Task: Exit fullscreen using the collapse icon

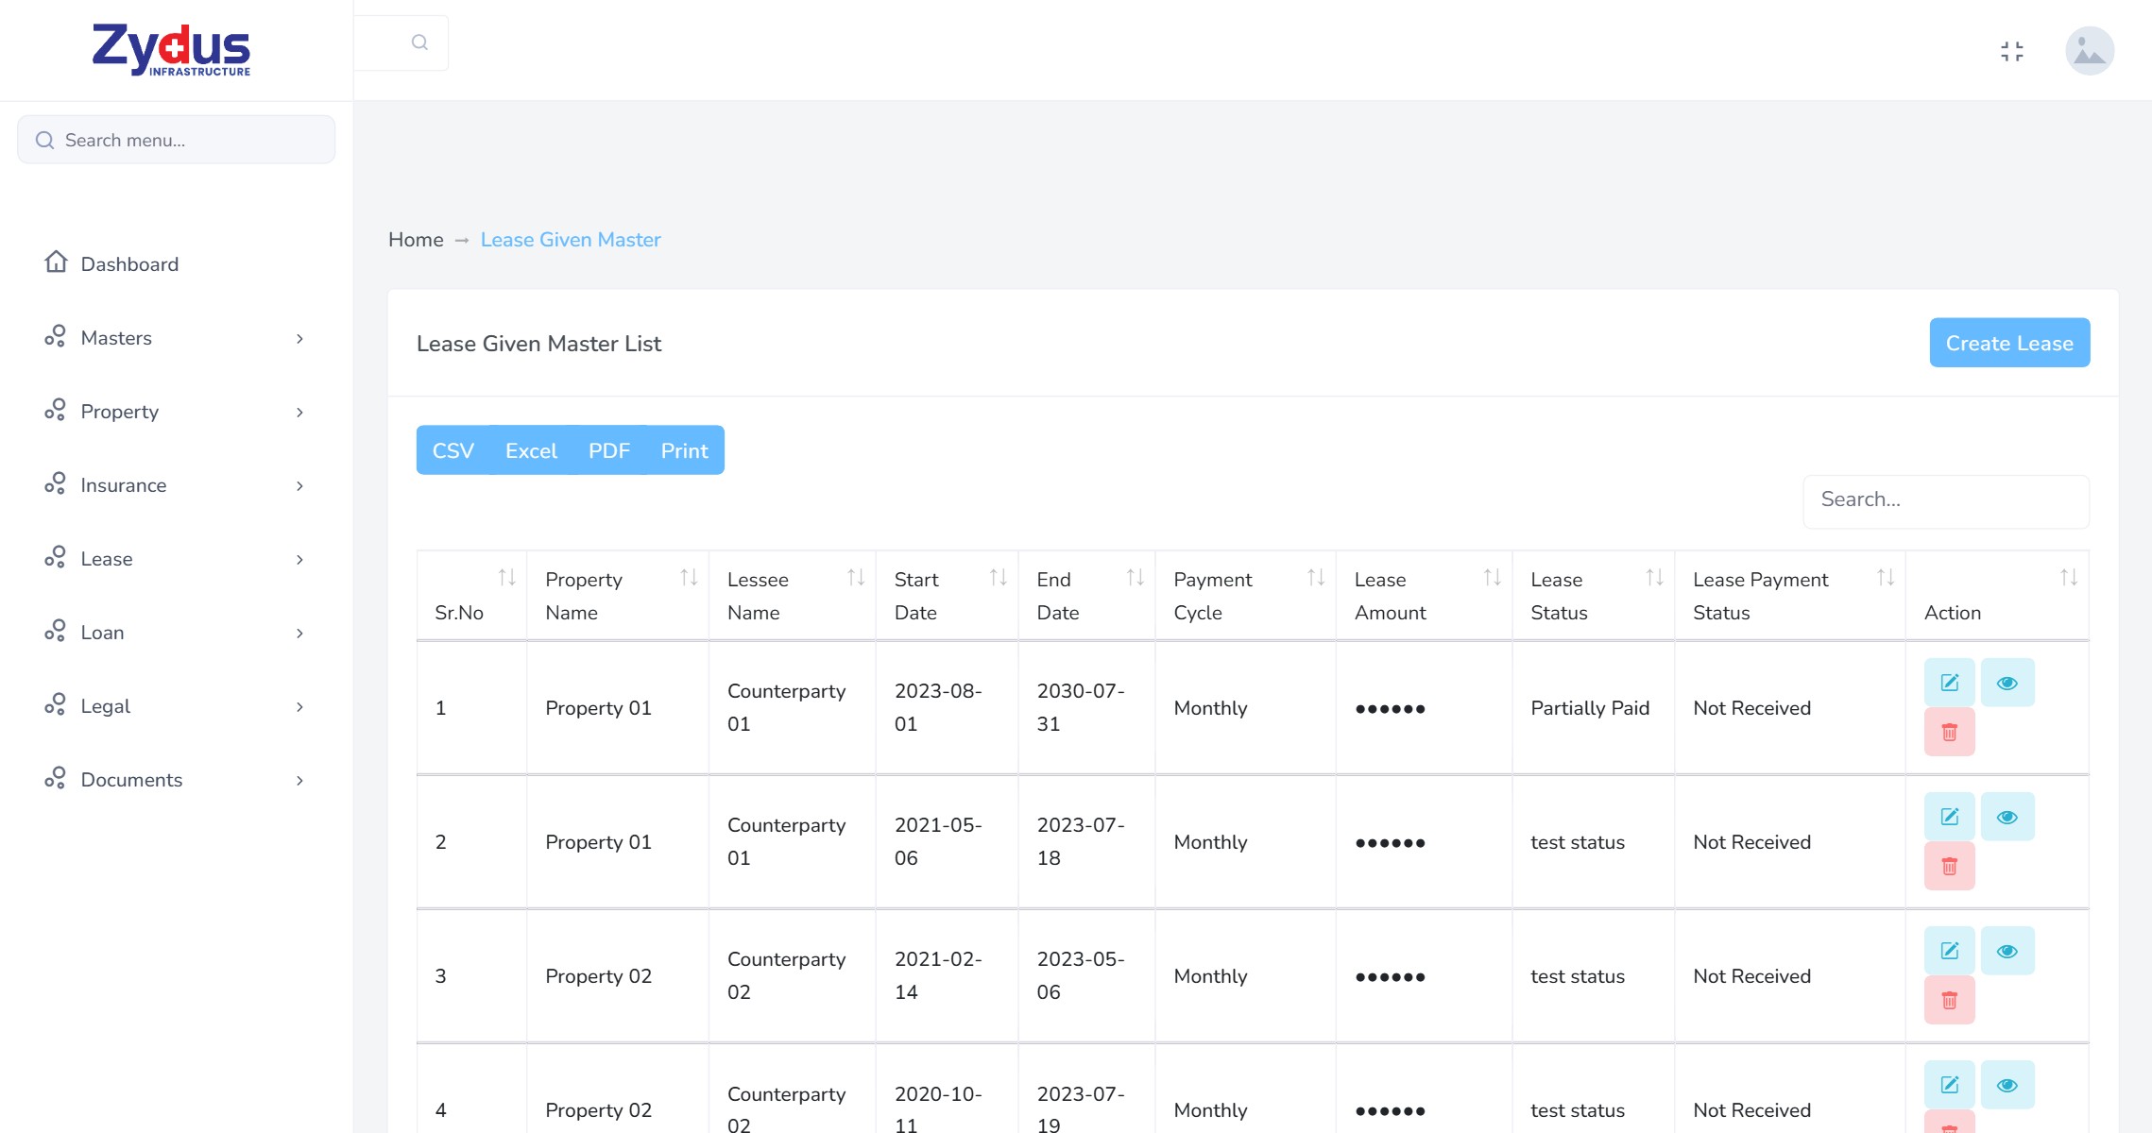Action: (2012, 51)
